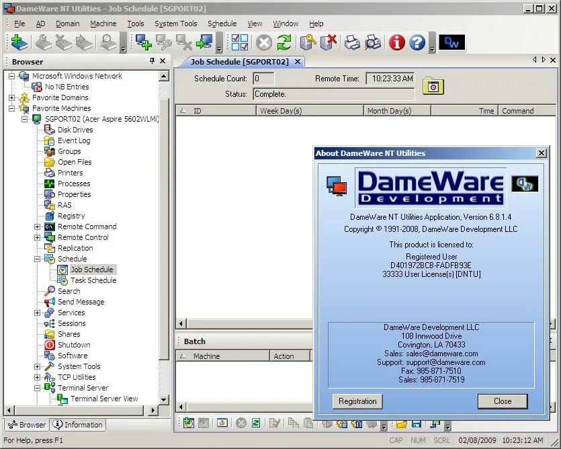561x449 pixels.
Task: Expand the Remote Control node
Action: [x=37, y=237]
